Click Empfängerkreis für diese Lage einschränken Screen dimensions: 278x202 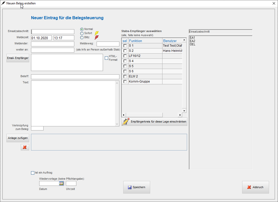(154, 122)
